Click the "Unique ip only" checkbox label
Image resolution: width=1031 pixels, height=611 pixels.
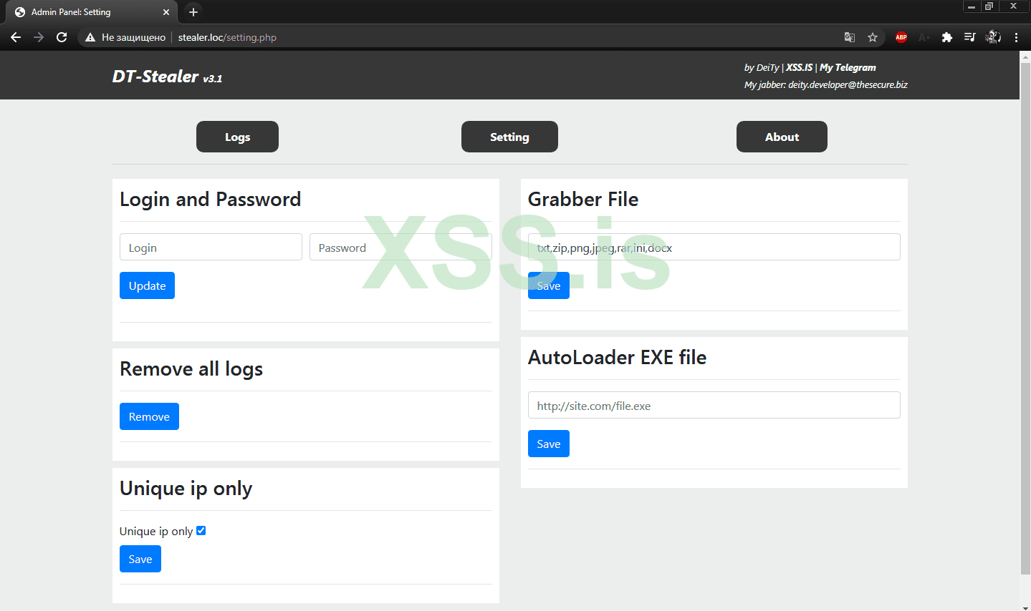pyautogui.click(x=156, y=531)
